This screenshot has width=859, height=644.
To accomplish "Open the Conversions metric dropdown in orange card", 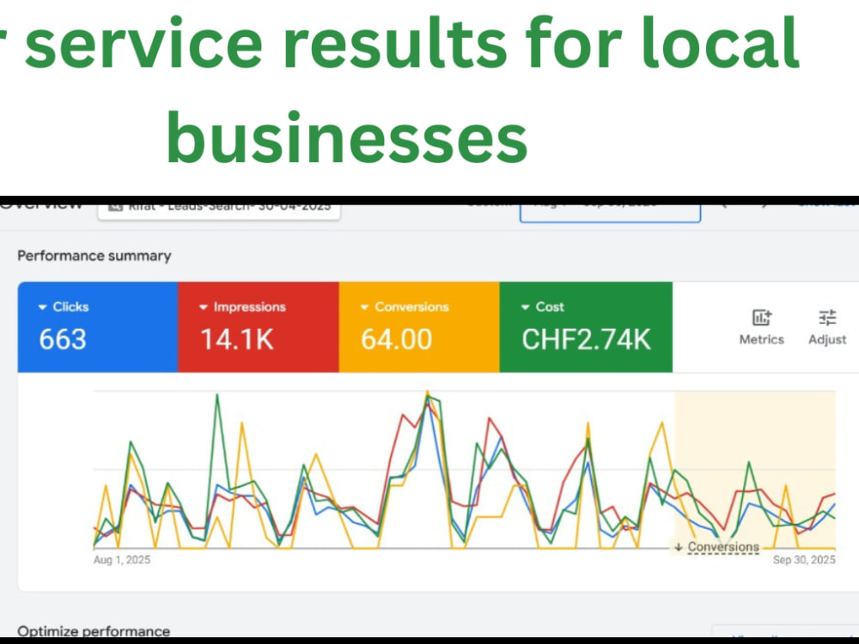I will [x=364, y=307].
